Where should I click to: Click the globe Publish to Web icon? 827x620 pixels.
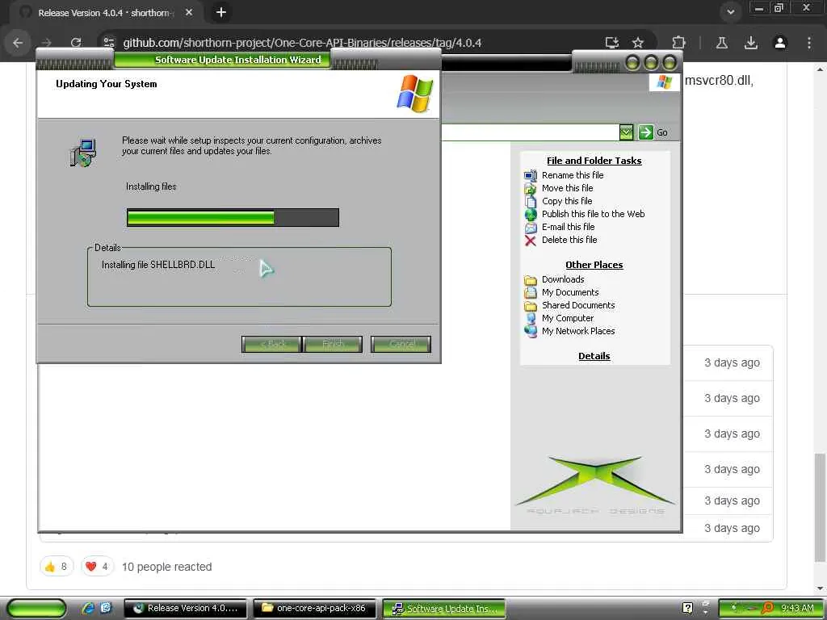pyautogui.click(x=530, y=215)
